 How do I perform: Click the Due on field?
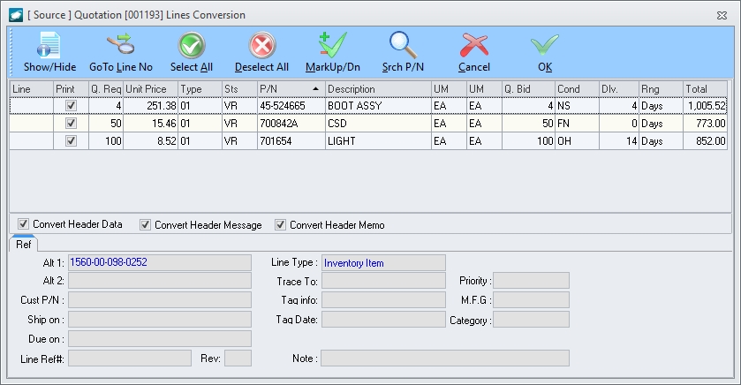click(160, 338)
